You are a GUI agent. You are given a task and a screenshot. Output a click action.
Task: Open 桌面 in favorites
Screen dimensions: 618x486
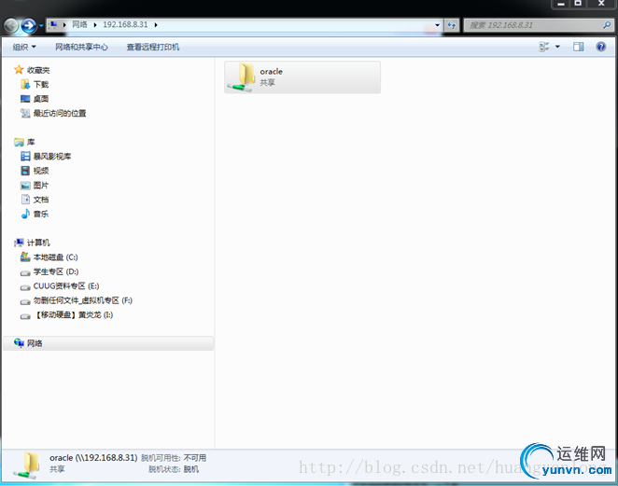(41, 99)
